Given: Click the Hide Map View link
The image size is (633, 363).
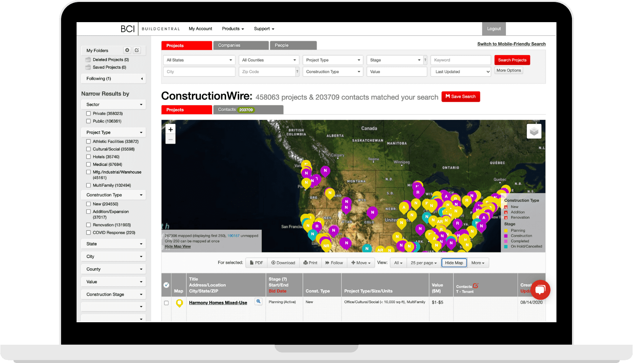Looking at the screenshot, I should 178,247.
